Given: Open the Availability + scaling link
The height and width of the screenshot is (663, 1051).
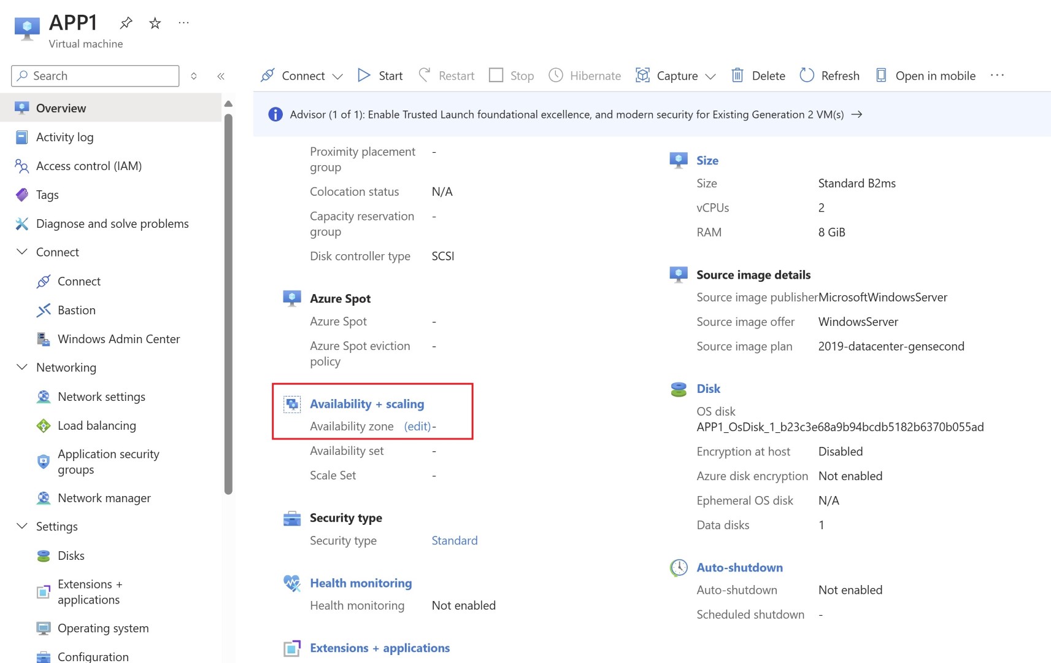Looking at the screenshot, I should click(367, 404).
